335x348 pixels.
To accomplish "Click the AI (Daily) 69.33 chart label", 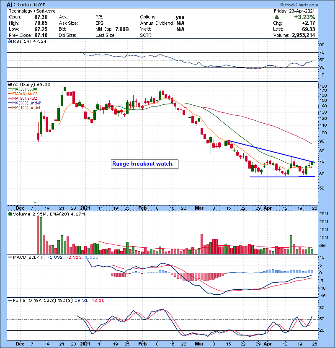I will click(x=31, y=84).
